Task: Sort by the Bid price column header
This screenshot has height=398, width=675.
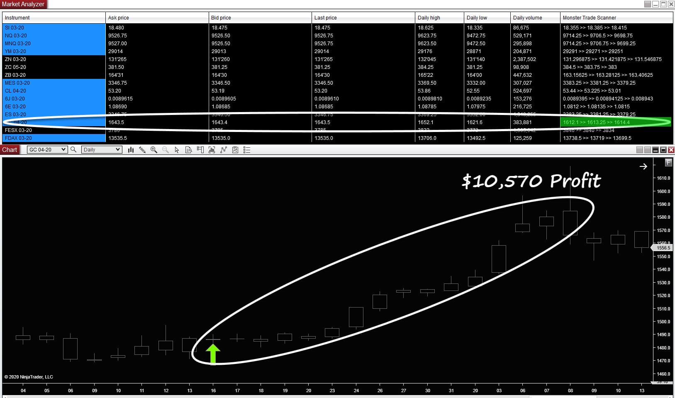Action: click(260, 17)
